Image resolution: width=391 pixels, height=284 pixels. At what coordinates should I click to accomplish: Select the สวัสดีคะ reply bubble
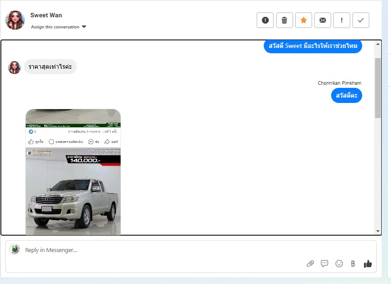346,95
